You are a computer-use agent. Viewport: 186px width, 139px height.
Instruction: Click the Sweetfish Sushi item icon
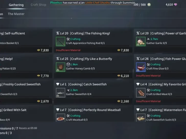[x=141, y=118]
